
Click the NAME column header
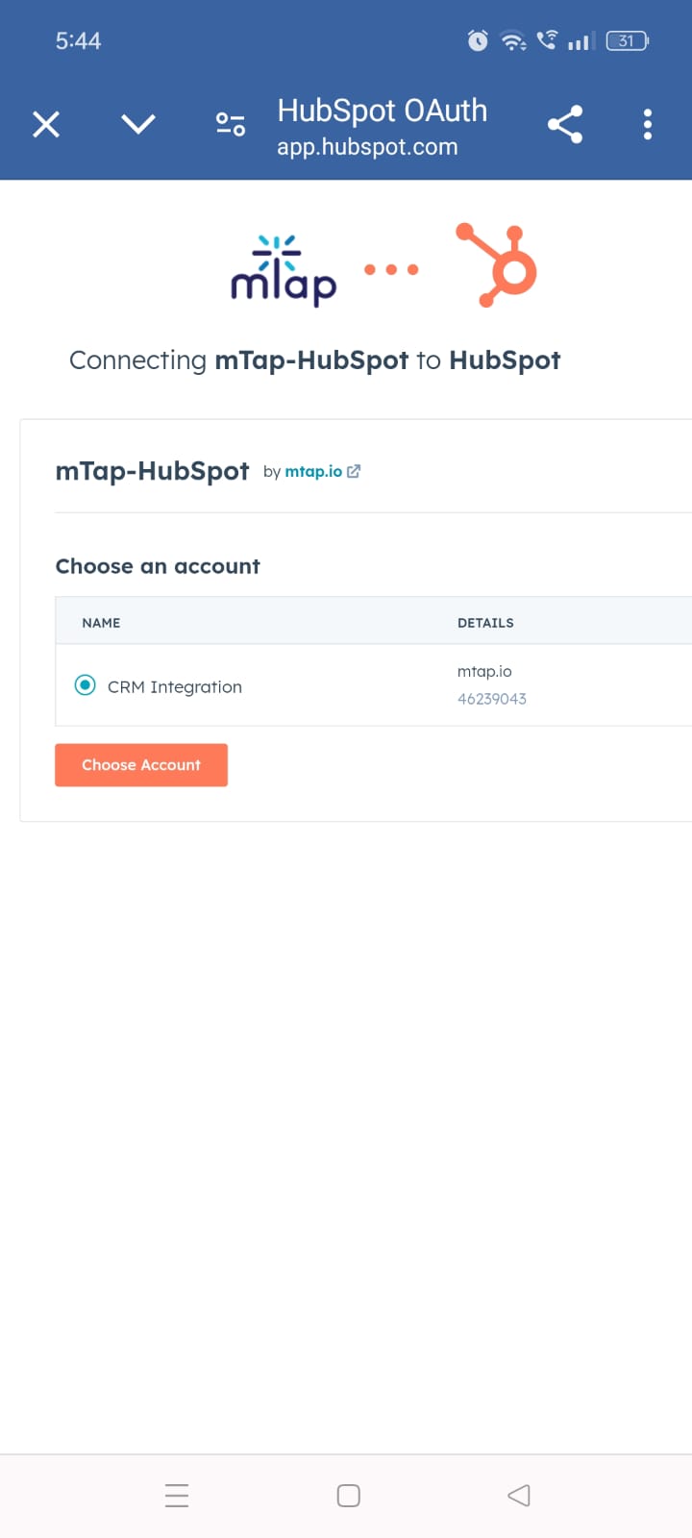101,623
